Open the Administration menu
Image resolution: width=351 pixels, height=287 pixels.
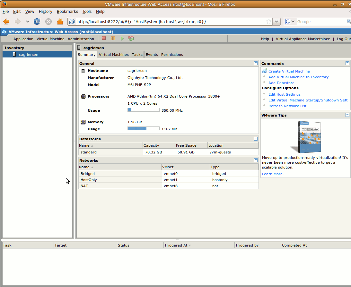(81, 39)
